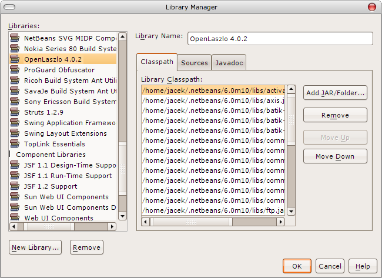The height and width of the screenshot is (278, 382).
Task: Select the JSF 1.2 Support library
Action: [63, 186]
